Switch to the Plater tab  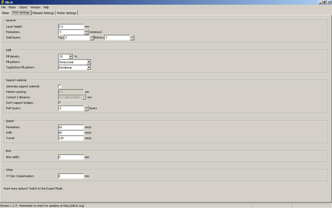(5, 13)
